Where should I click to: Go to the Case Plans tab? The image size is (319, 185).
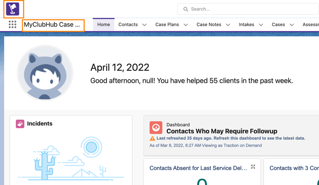click(167, 24)
